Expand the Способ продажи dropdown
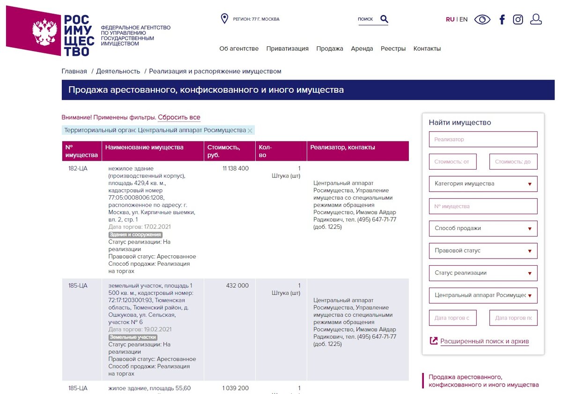Screen dimensions: 562x394 (483, 229)
